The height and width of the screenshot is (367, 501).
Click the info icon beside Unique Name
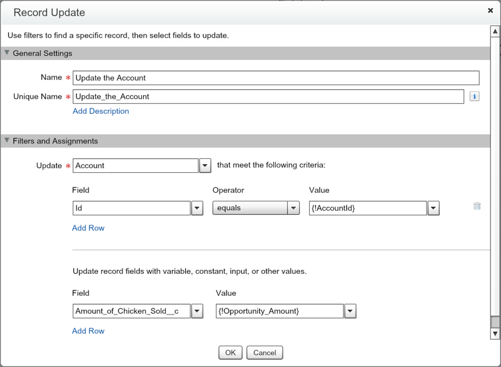pos(474,96)
